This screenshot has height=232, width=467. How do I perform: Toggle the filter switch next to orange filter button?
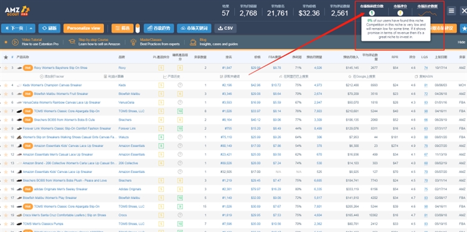pos(138,29)
